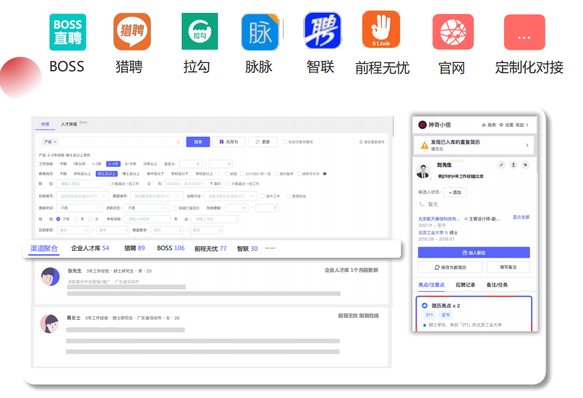Download 刘先生's resume with the download icon
The height and width of the screenshot is (398, 583).
coord(513,165)
